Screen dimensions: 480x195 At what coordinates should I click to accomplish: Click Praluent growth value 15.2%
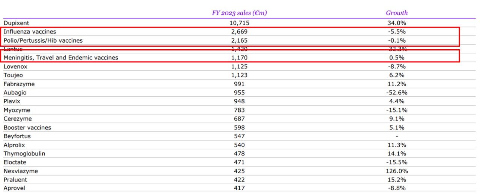[397, 180]
